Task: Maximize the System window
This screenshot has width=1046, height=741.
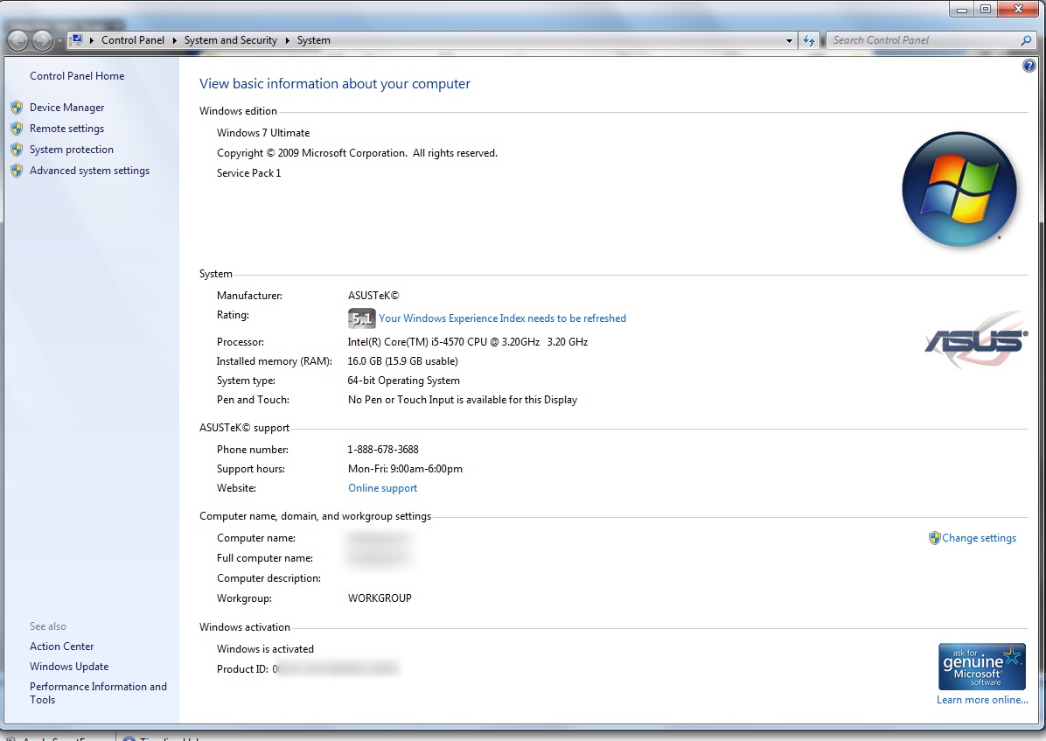Action: click(986, 10)
